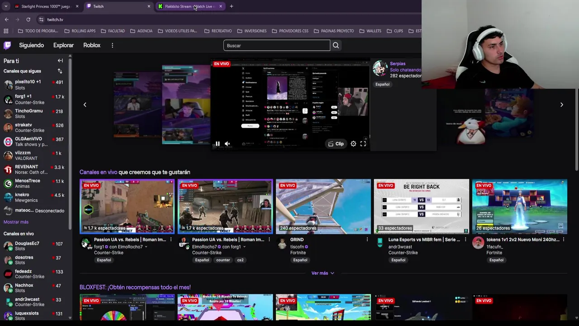Create a Clip from featured stream
Image resolution: width=579 pixels, height=326 pixels.
(x=336, y=144)
